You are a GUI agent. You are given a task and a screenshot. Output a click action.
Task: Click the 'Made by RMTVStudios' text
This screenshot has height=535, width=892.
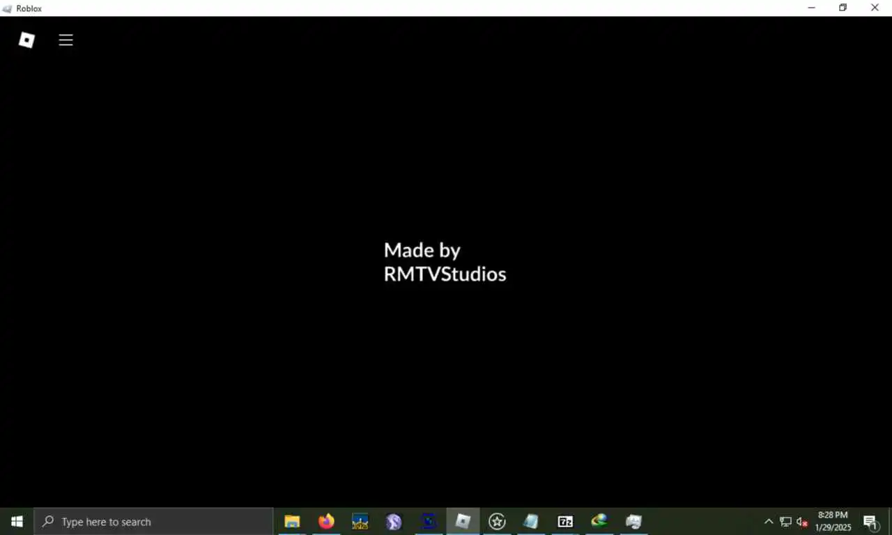445,262
